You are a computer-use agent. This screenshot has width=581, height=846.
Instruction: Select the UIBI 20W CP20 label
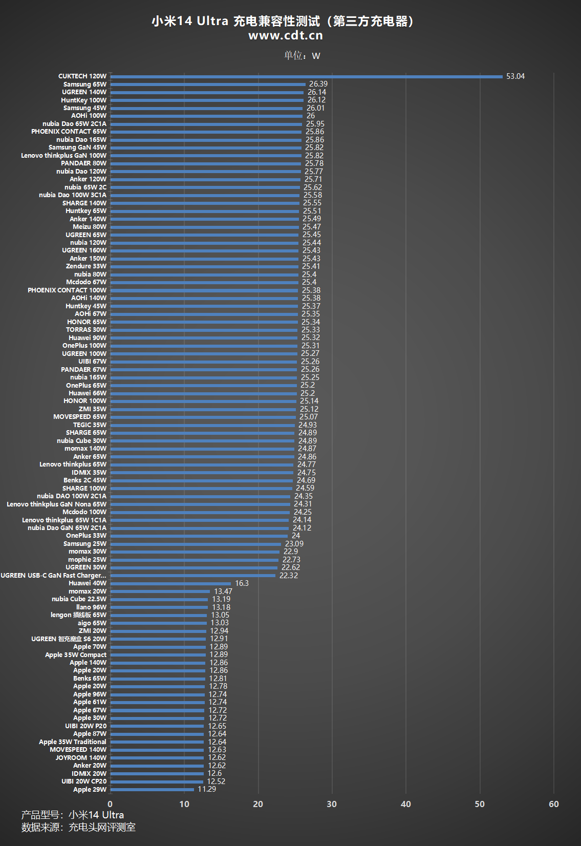tap(84, 781)
